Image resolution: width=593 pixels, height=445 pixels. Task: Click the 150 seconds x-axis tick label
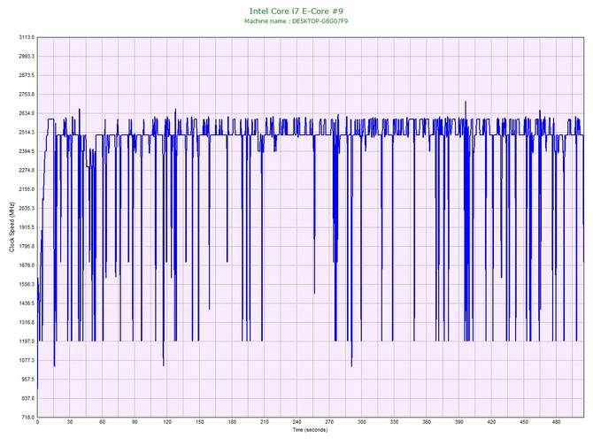tap(200, 422)
